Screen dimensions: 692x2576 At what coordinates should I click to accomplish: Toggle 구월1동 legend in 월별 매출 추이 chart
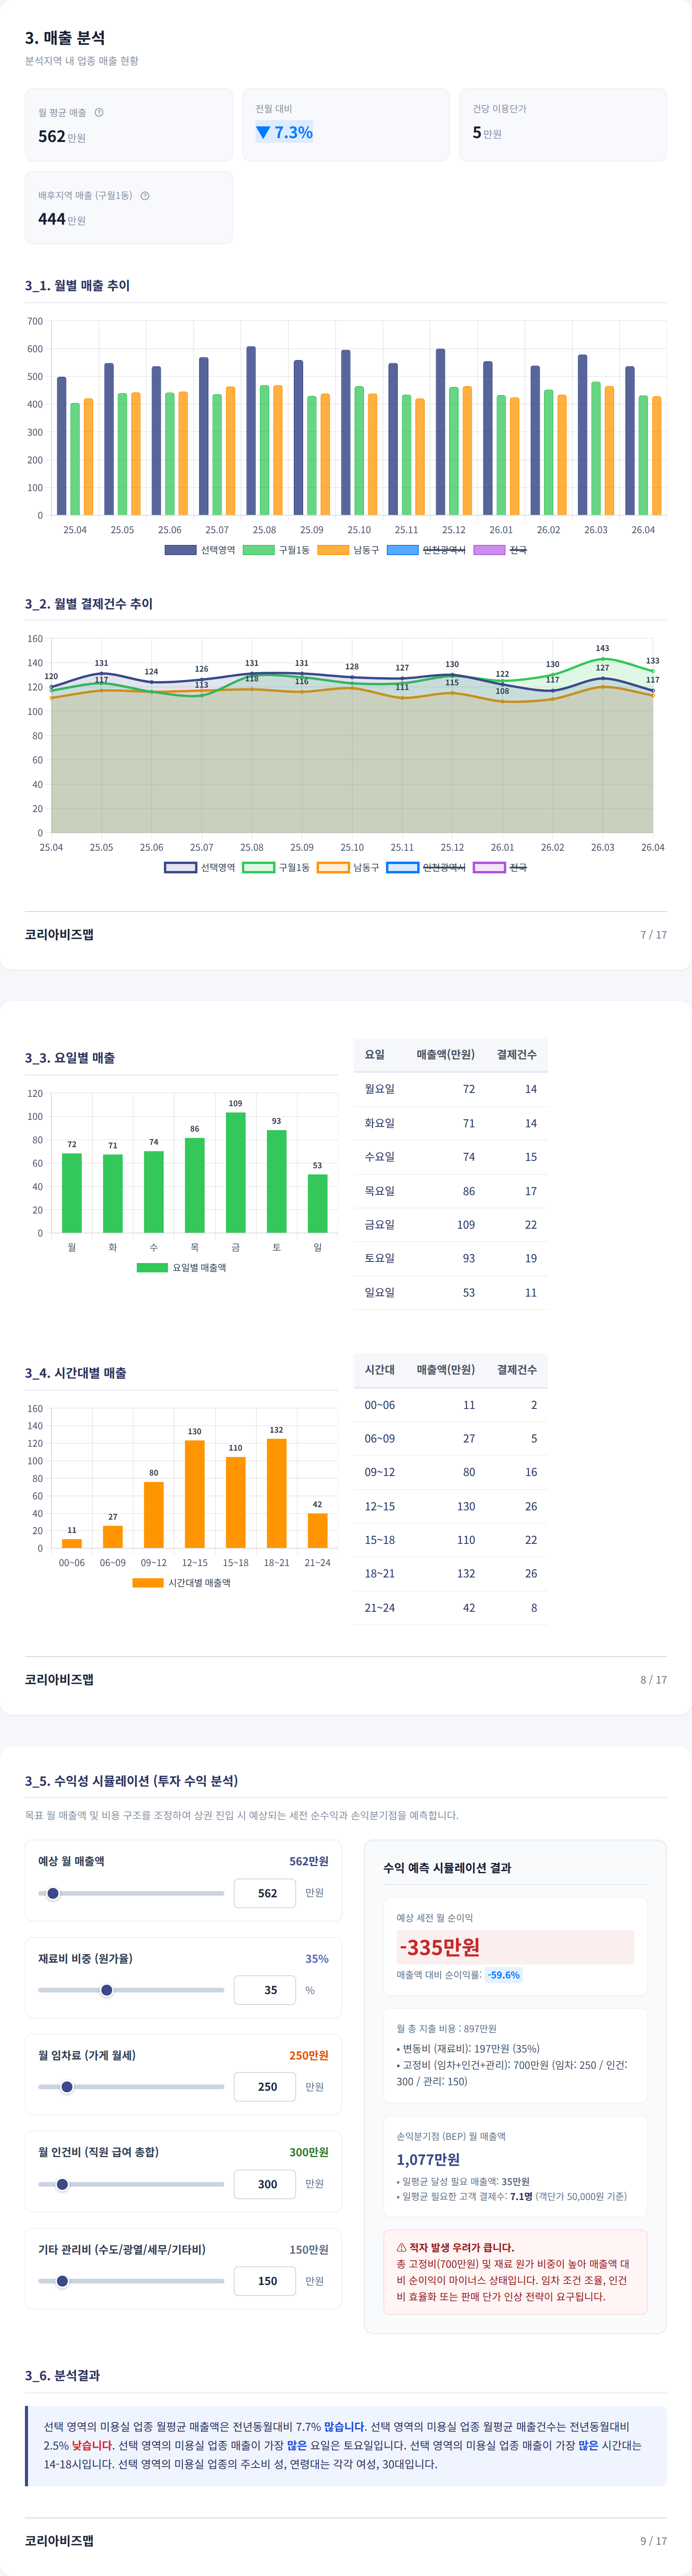pos(275,550)
